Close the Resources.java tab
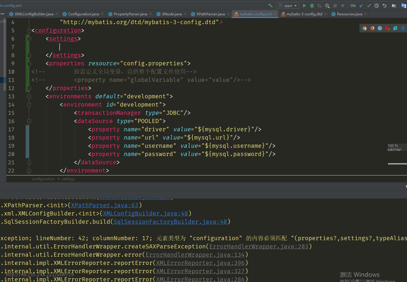Image resolution: width=407 pixels, height=282 pixels. (366, 14)
